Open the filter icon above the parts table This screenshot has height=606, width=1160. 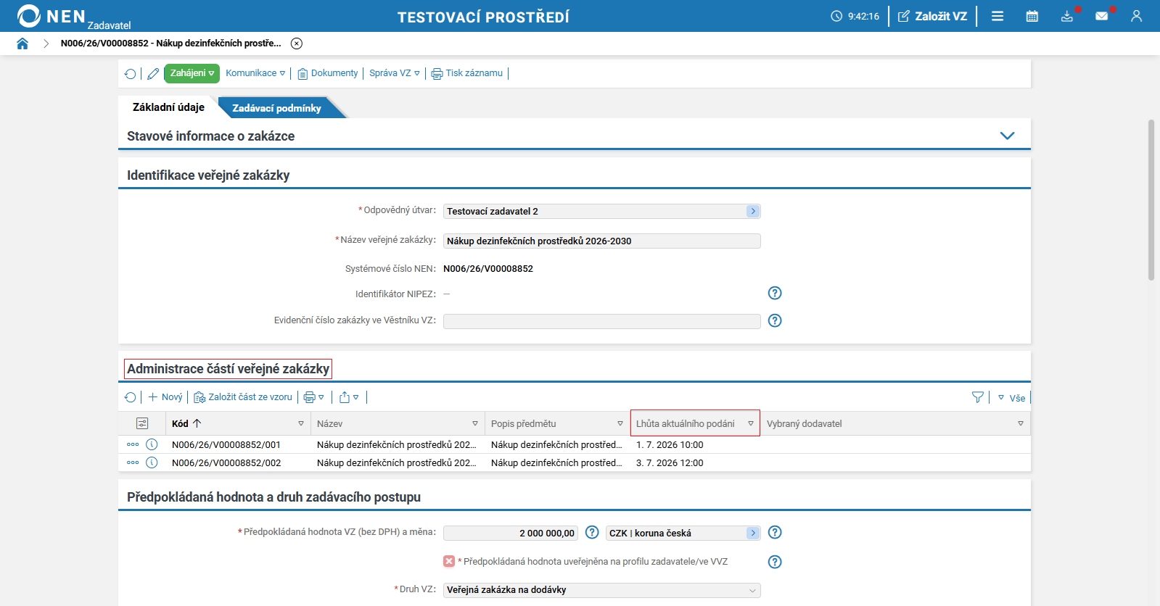click(x=978, y=397)
